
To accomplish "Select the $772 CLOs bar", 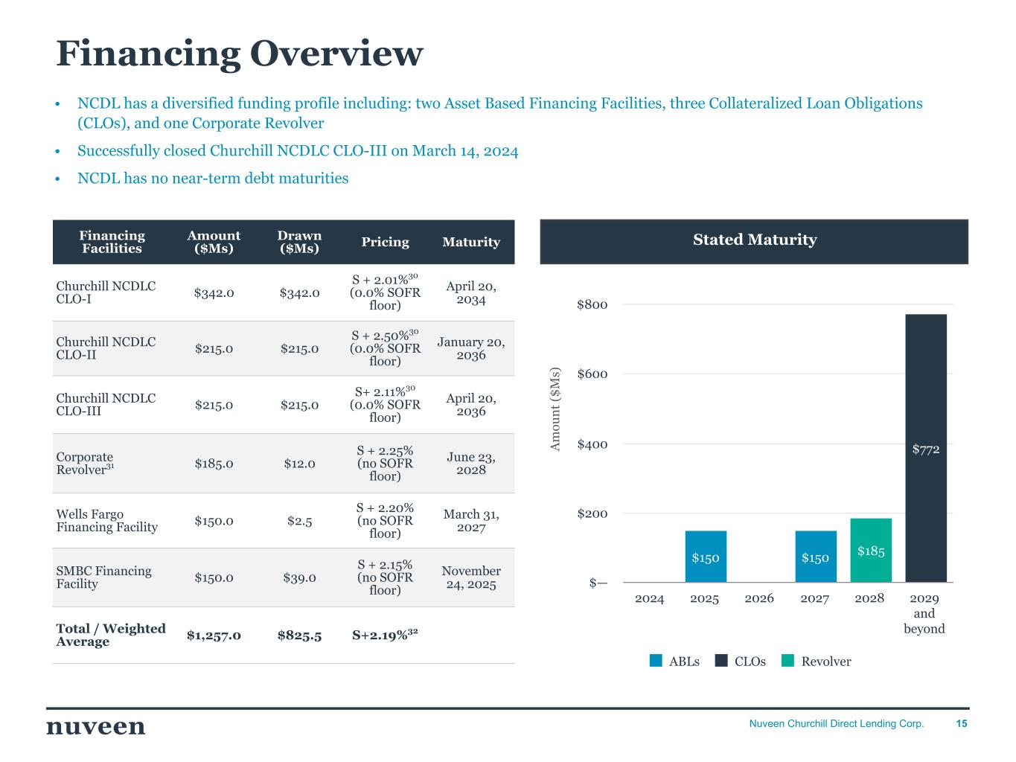I will coord(926,448).
